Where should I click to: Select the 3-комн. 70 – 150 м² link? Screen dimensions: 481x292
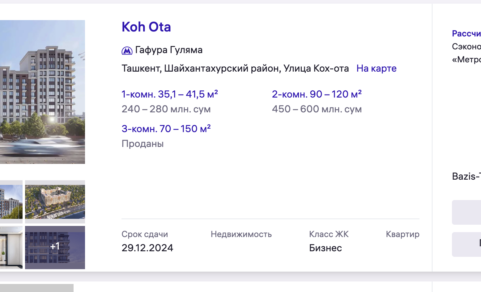pos(166,129)
